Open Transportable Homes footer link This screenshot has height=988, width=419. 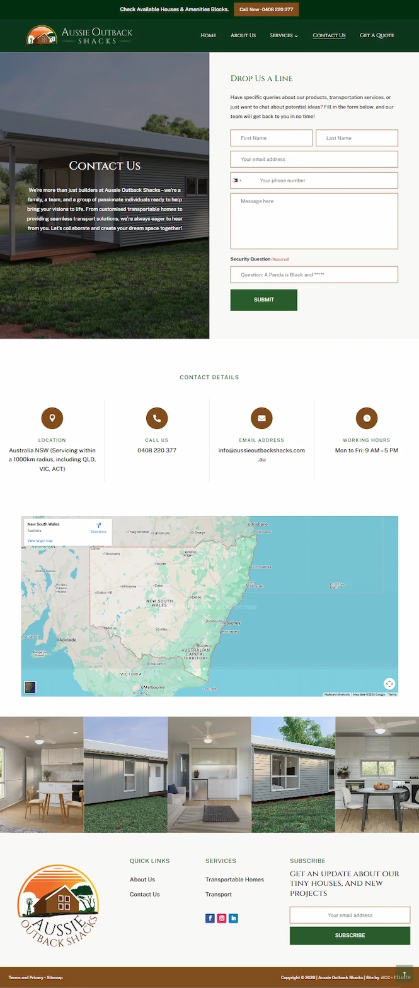(x=234, y=879)
